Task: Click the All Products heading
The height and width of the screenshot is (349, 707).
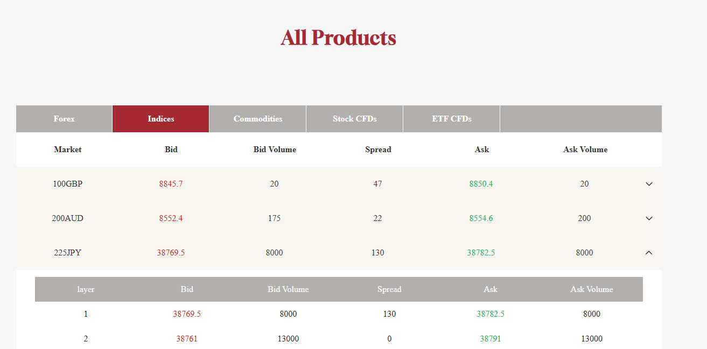Action: point(338,38)
